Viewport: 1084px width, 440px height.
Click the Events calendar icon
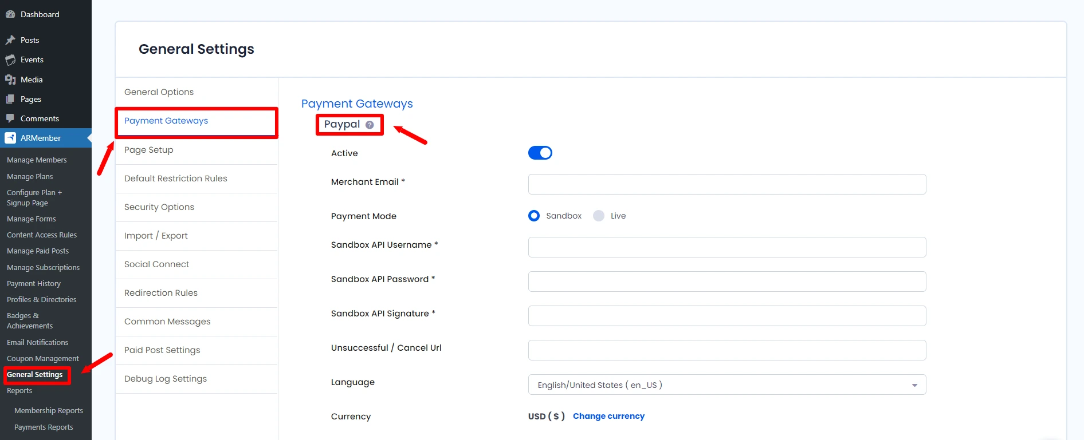point(10,60)
